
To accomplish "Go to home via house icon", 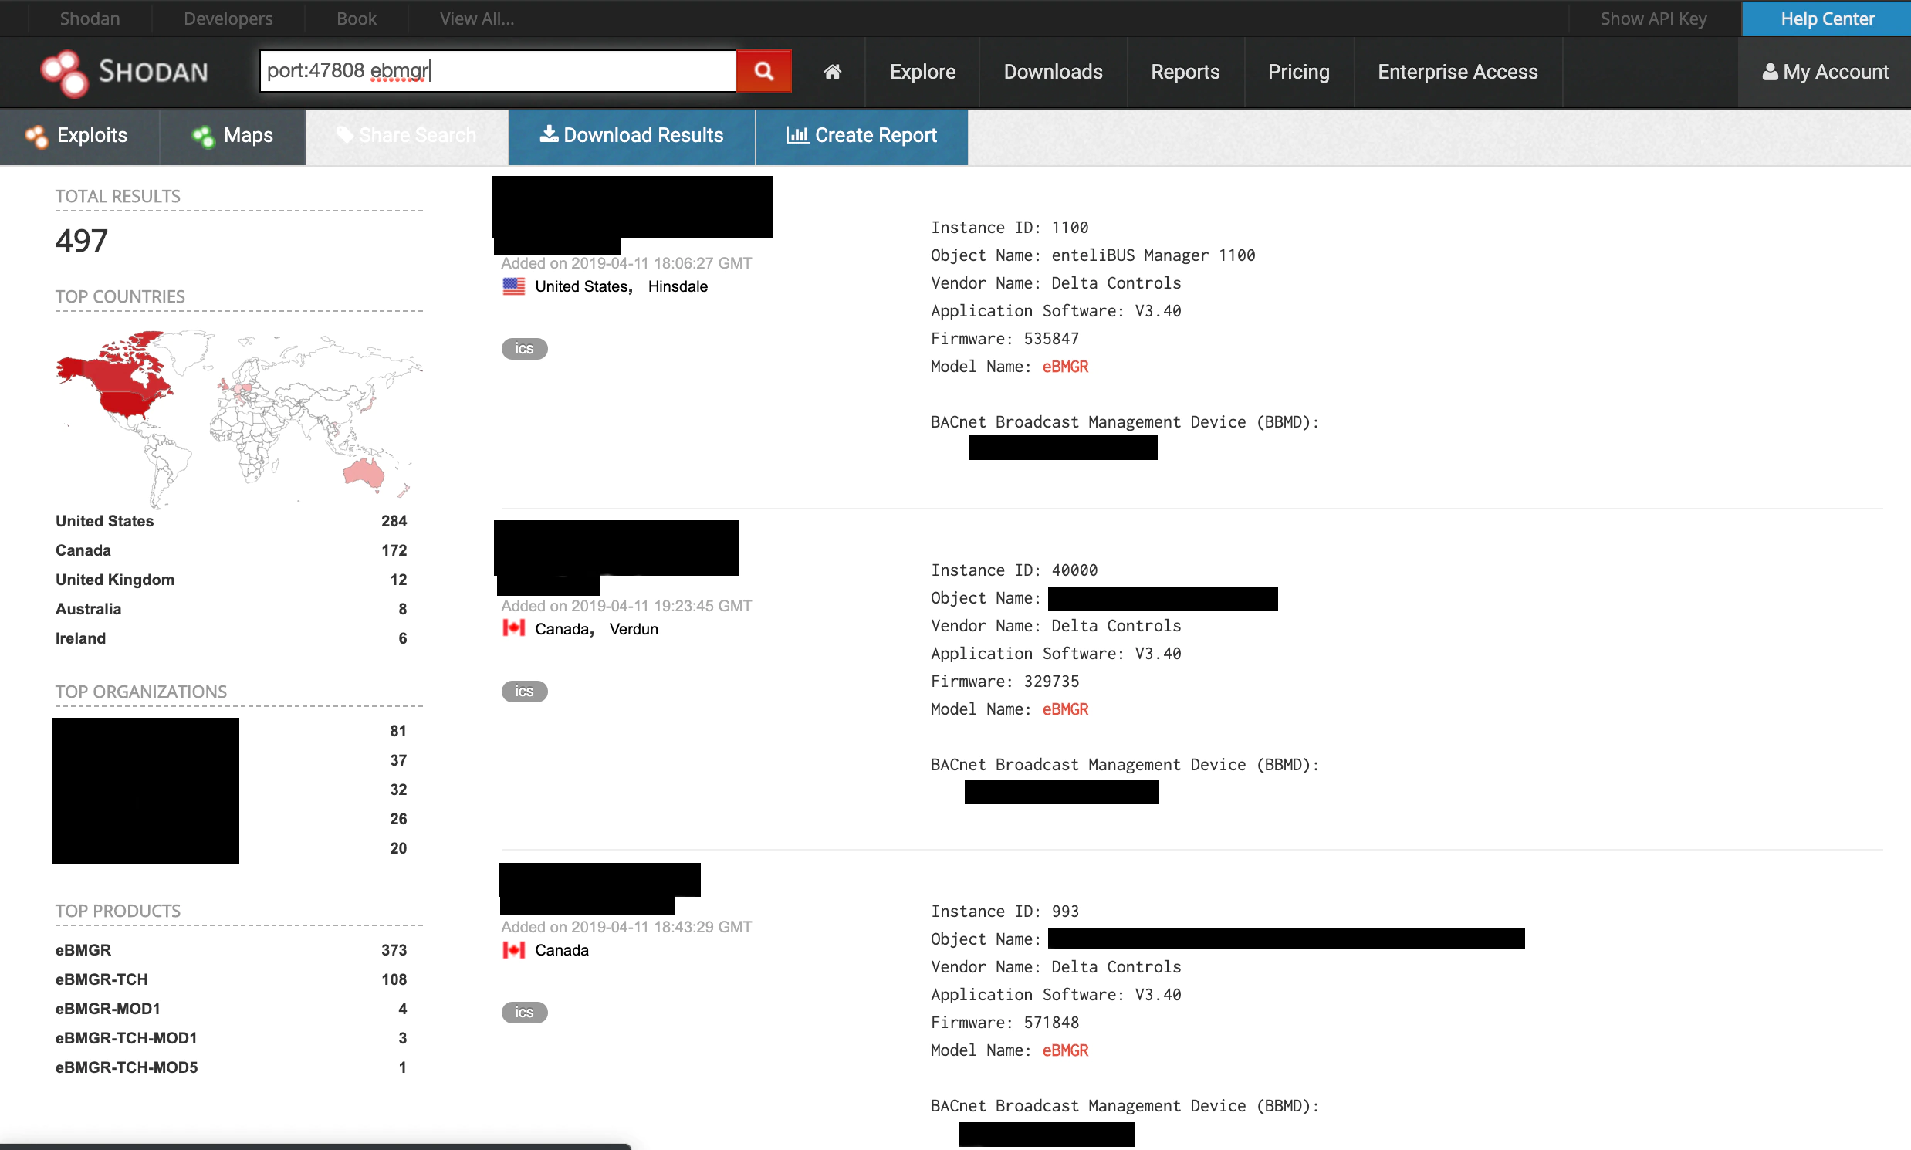I will pos(832,72).
